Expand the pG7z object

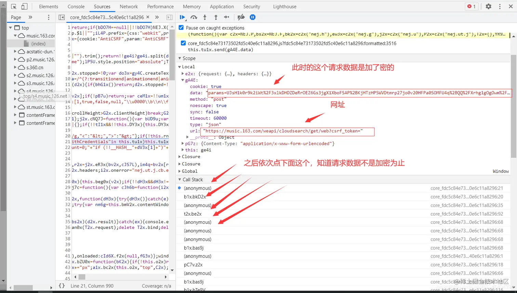pos(183,143)
